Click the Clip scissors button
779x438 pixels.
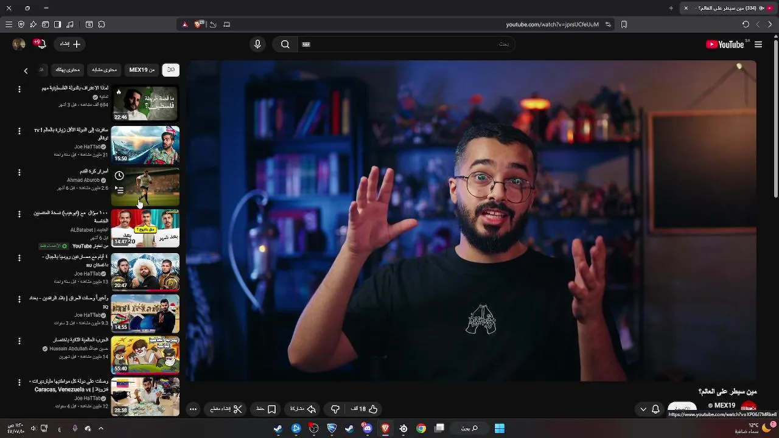226,409
